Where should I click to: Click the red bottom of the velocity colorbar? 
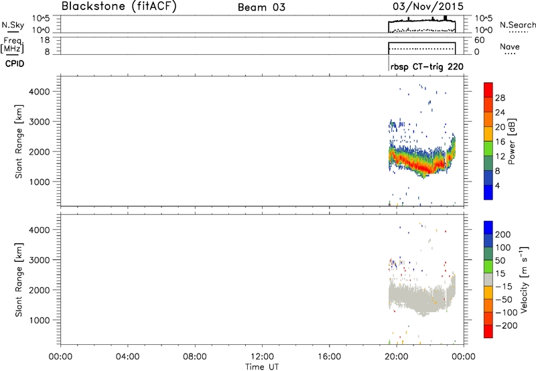pyautogui.click(x=488, y=331)
